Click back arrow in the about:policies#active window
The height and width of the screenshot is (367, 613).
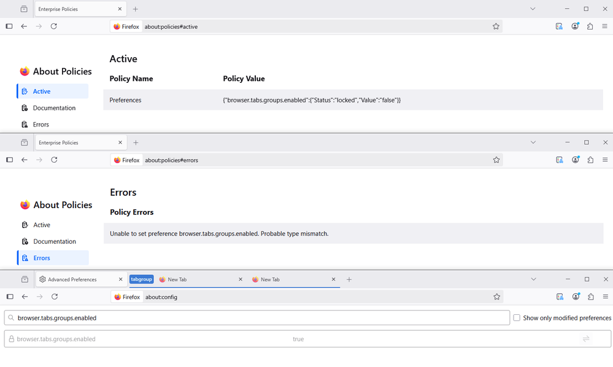[x=24, y=26]
